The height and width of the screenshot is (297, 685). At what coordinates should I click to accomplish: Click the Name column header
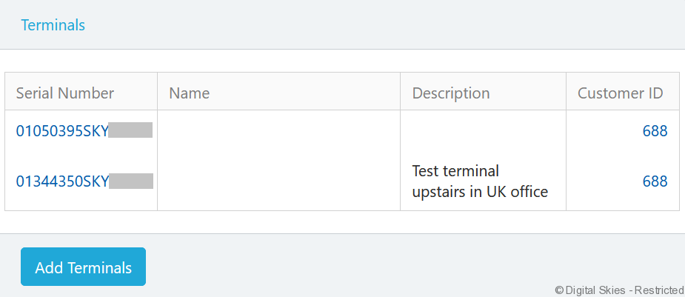coord(189,93)
